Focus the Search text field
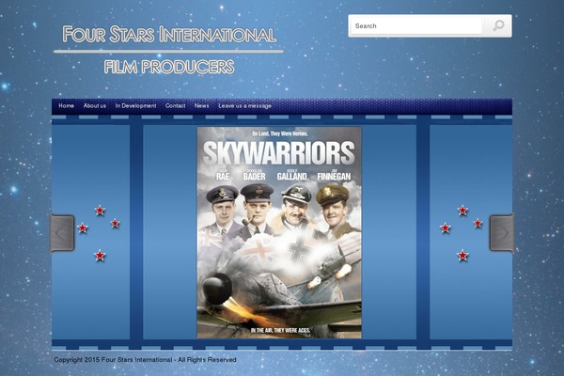564x376 pixels. pyautogui.click(x=416, y=26)
